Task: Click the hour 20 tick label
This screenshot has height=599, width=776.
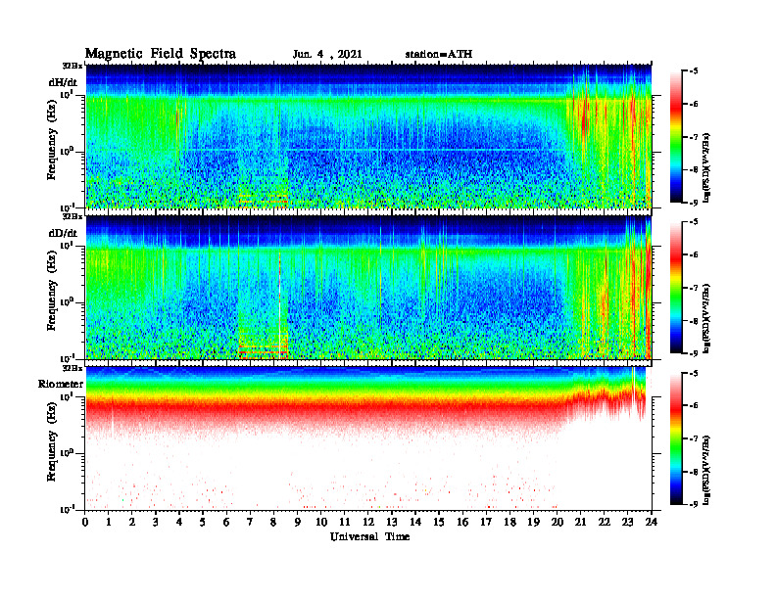Action: [558, 522]
